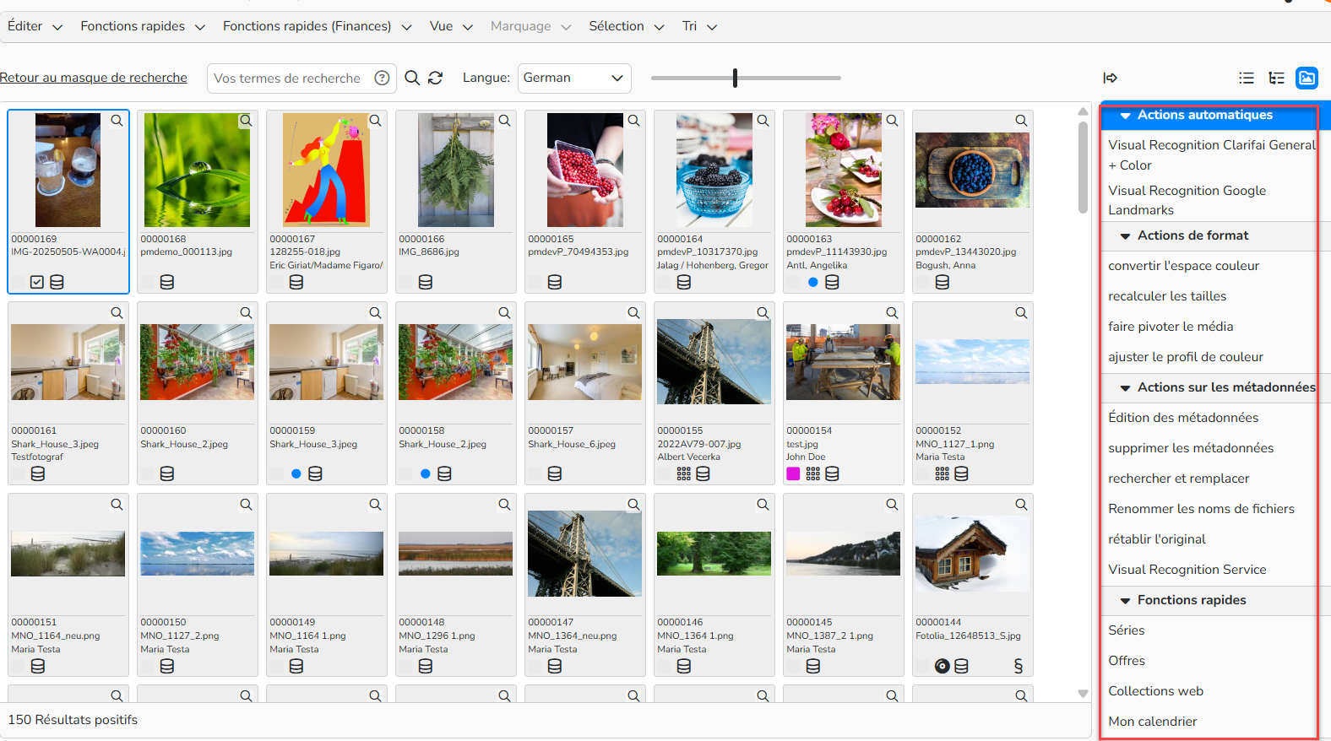Open zoom preview for image 00000167

pyautogui.click(x=376, y=121)
